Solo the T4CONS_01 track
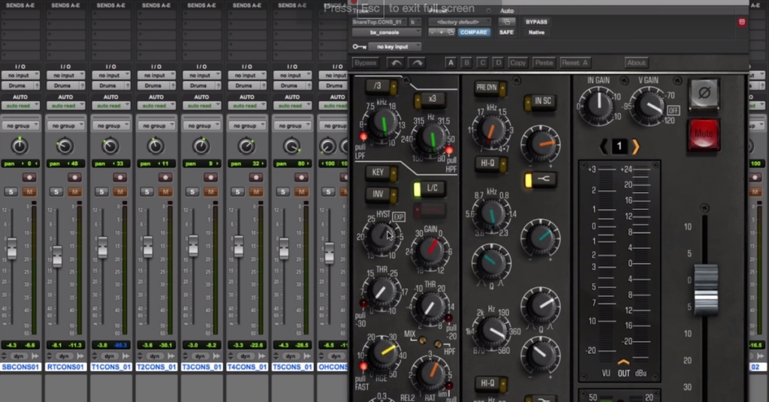 [237, 191]
